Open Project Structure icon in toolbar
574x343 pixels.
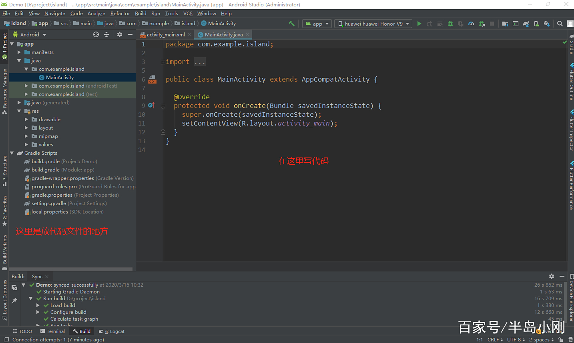tap(505, 24)
